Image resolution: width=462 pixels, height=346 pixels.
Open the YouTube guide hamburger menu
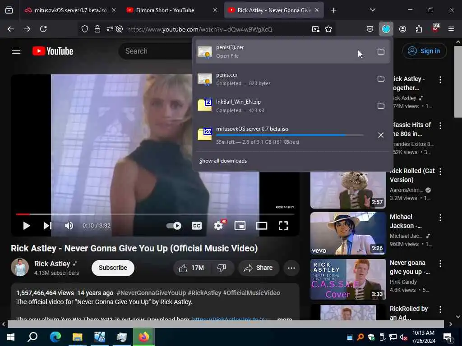click(16, 51)
